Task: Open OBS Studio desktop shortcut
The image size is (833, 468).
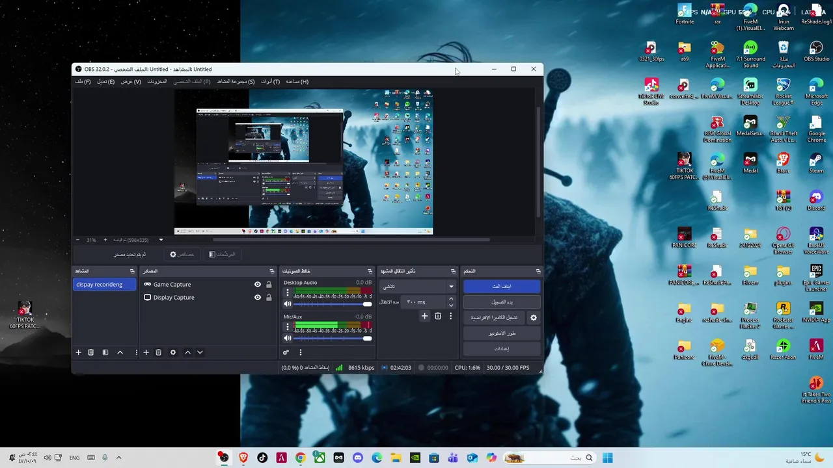Action: (816, 51)
